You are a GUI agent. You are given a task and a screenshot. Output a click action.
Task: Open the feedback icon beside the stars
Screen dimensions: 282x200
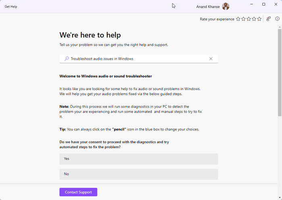tap(269, 19)
